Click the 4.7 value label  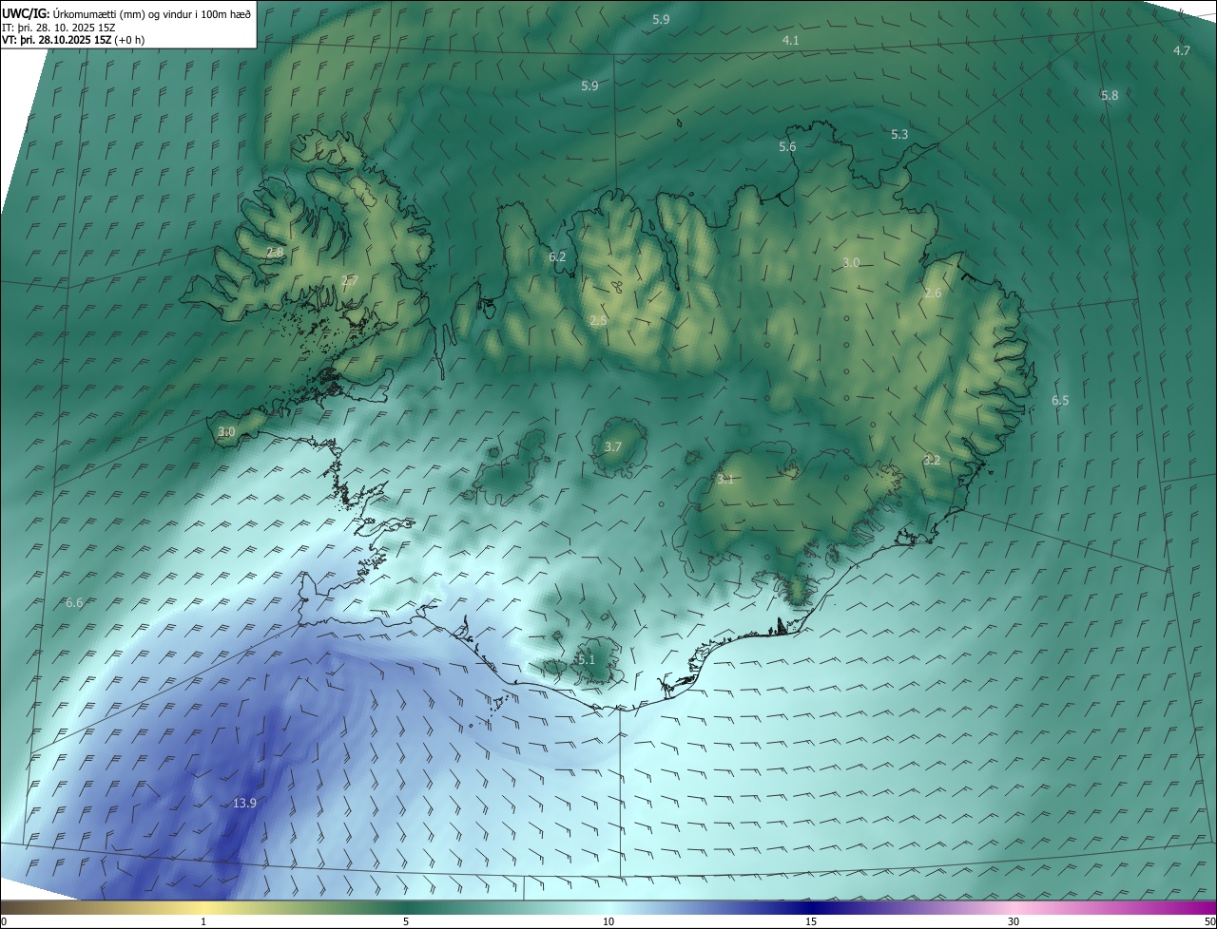(x=1182, y=51)
